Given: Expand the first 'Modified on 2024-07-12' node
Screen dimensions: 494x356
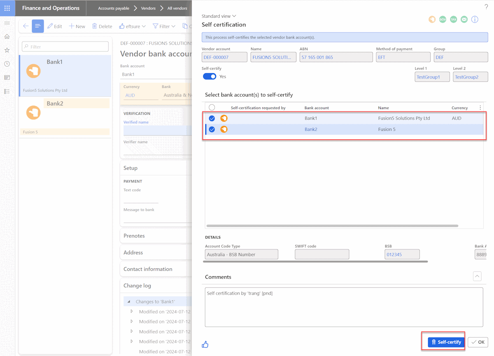Looking at the screenshot, I should tap(132, 312).
